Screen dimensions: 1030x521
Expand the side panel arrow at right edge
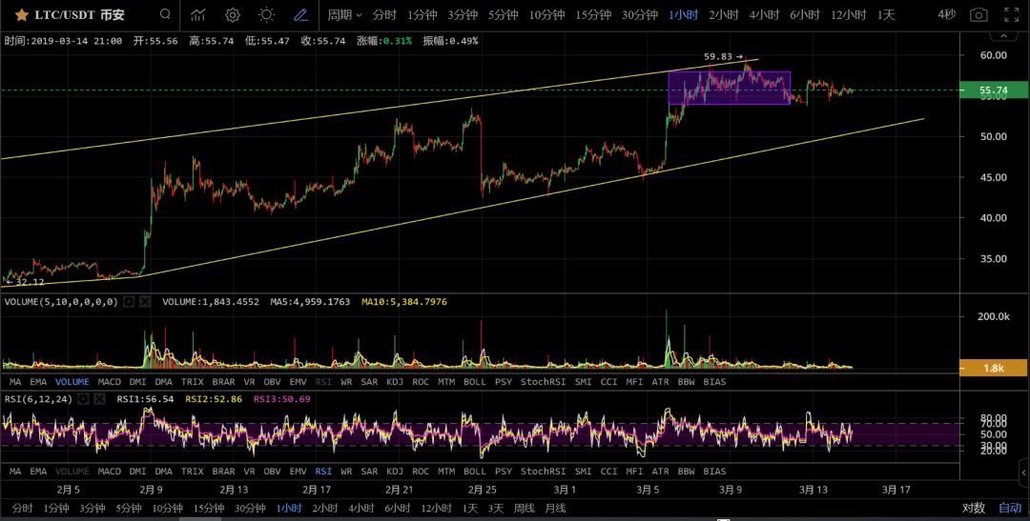(1024, 471)
